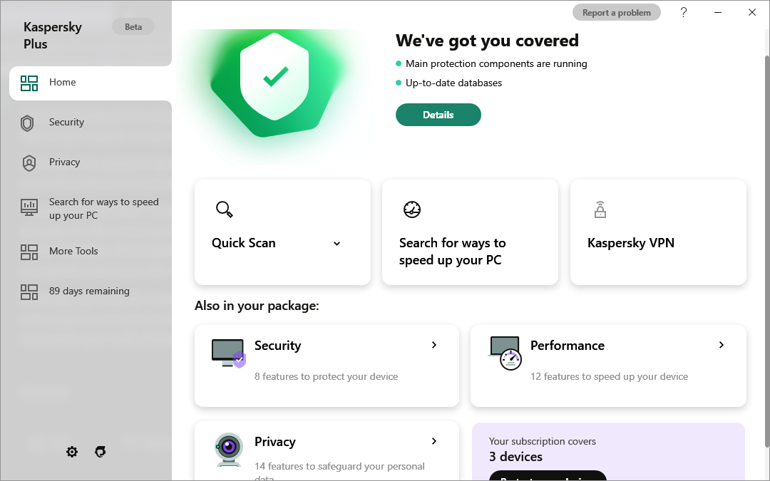Viewport: 770px width, 481px height.
Task: Click the Report a problem button
Action: 617,13
